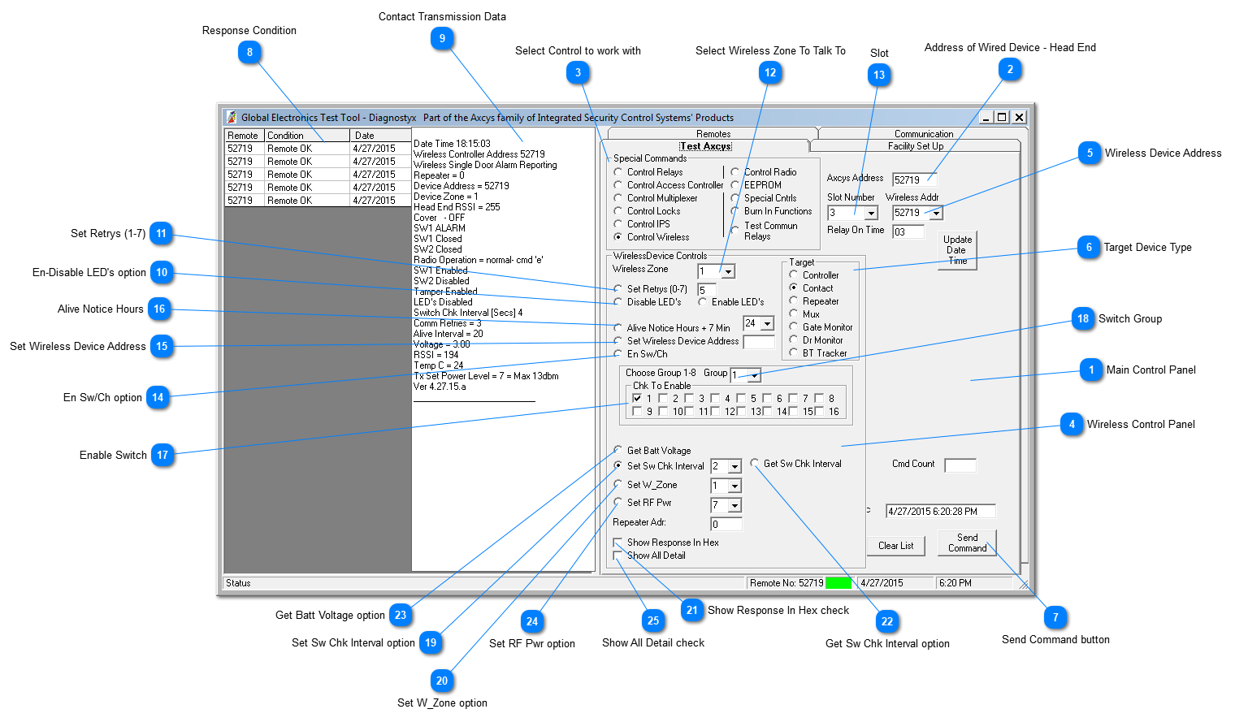Set Target to Dr Monitor
Image resolution: width=1235 pixels, height=722 pixels.
(794, 340)
